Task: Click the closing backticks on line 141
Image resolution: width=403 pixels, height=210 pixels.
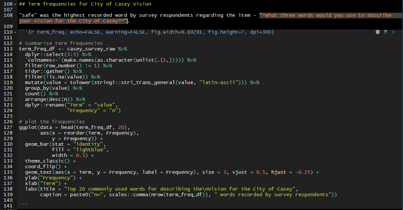Action: [x=24, y=204]
